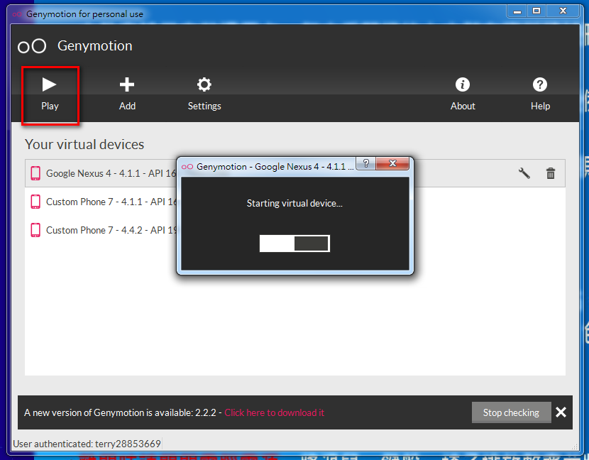Click Genymotion icon in dialog title bar

pyautogui.click(x=187, y=167)
